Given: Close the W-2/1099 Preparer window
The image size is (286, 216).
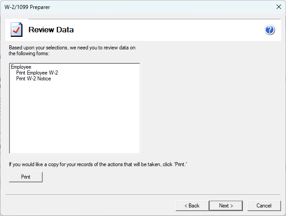Looking at the screenshot, I should (277, 7).
